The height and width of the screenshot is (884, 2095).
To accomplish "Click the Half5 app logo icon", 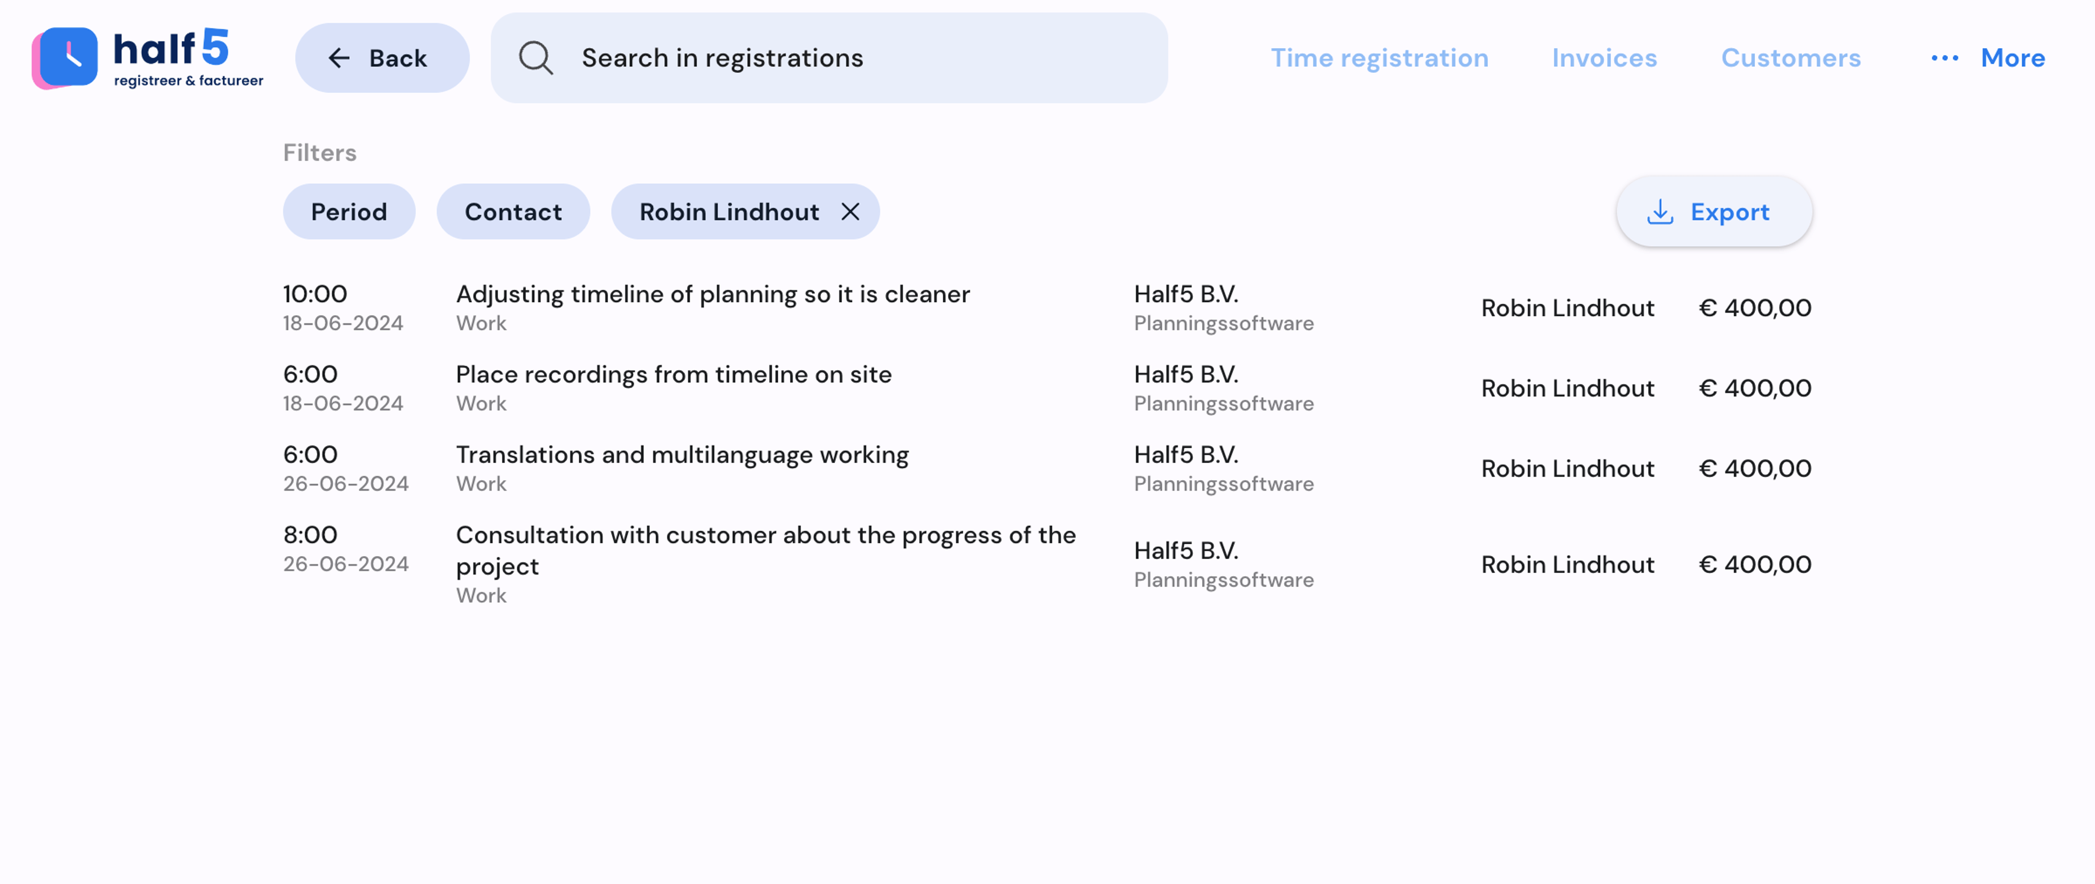I will click(67, 56).
